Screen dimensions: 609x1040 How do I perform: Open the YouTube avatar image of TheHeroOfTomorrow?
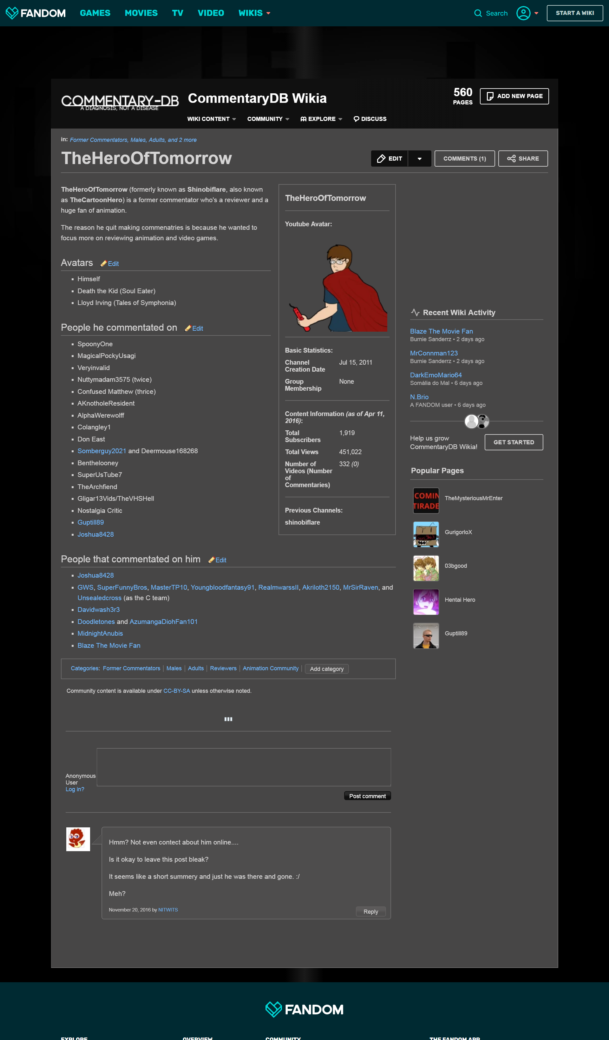tap(337, 287)
